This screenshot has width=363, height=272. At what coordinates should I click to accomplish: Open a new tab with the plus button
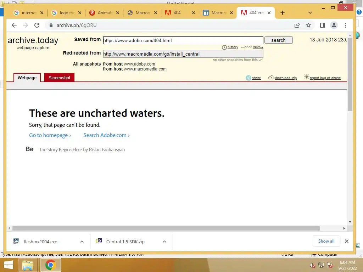(283, 13)
